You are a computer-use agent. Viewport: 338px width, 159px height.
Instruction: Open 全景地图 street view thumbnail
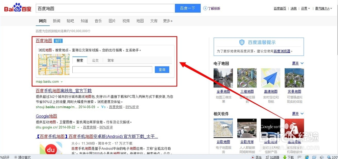[x=223, y=78]
